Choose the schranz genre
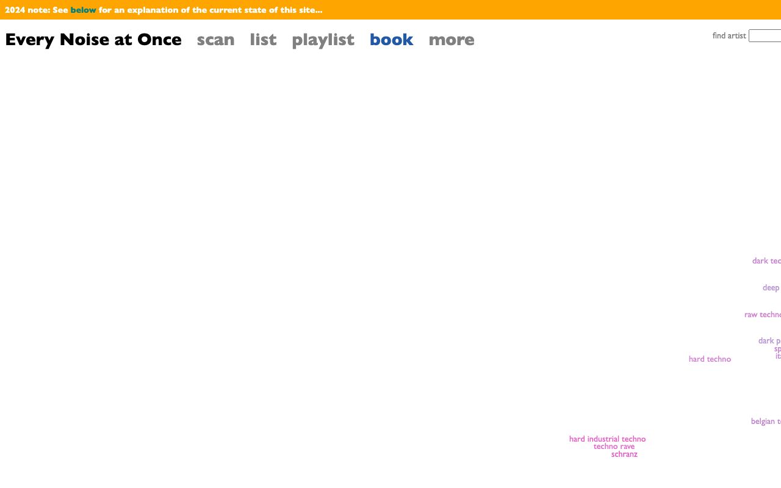Screen dimensions: 781x488 pyautogui.click(x=624, y=454)
